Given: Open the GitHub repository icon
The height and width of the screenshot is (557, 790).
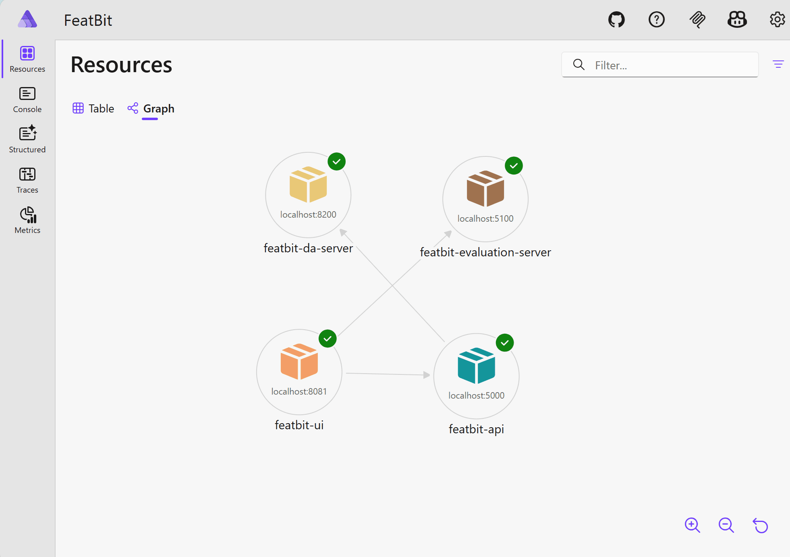Looking at the screenshot, I should (616, 19).
